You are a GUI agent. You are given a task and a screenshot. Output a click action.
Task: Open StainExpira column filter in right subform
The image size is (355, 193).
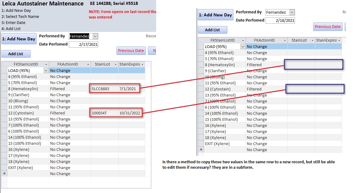click(339, 40)
